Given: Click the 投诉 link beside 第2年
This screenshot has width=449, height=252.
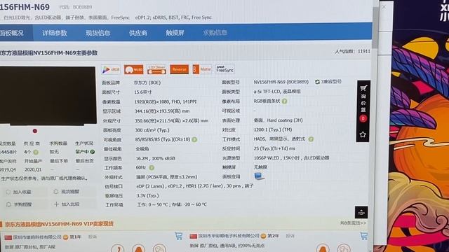Looking at the screenshot, I should coord(290,236).
